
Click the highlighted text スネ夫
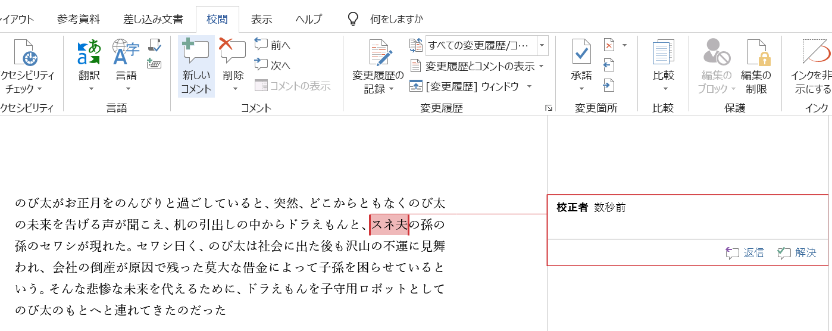[389, 224]
